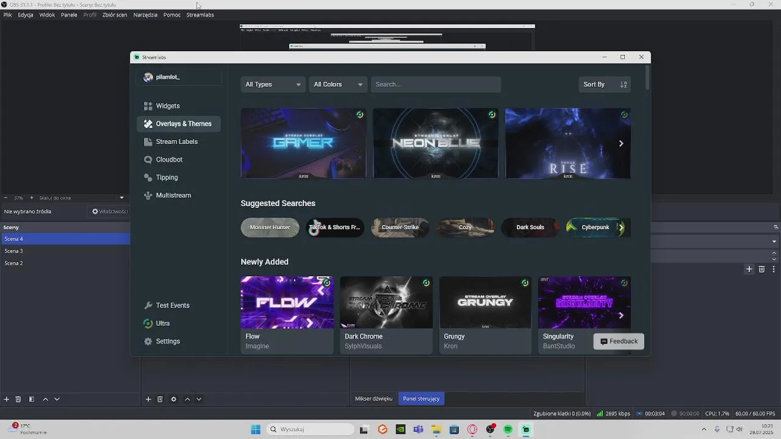
Task: Select Scena 2 in scenes list
Action: pos(65,263)
